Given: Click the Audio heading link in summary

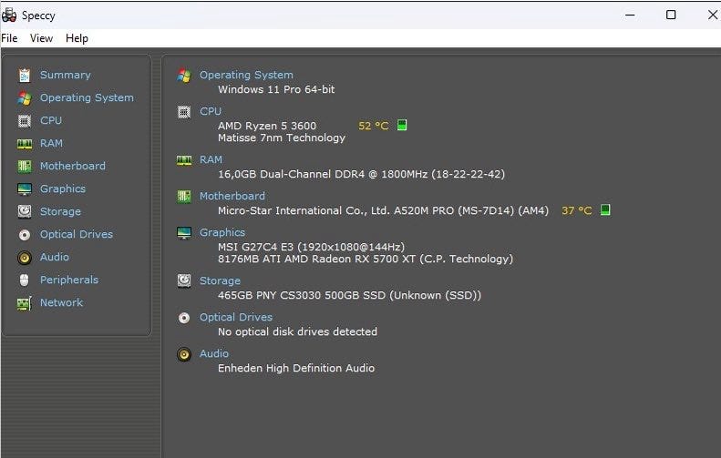Looking at the screenshot, I should pos(214,353).
